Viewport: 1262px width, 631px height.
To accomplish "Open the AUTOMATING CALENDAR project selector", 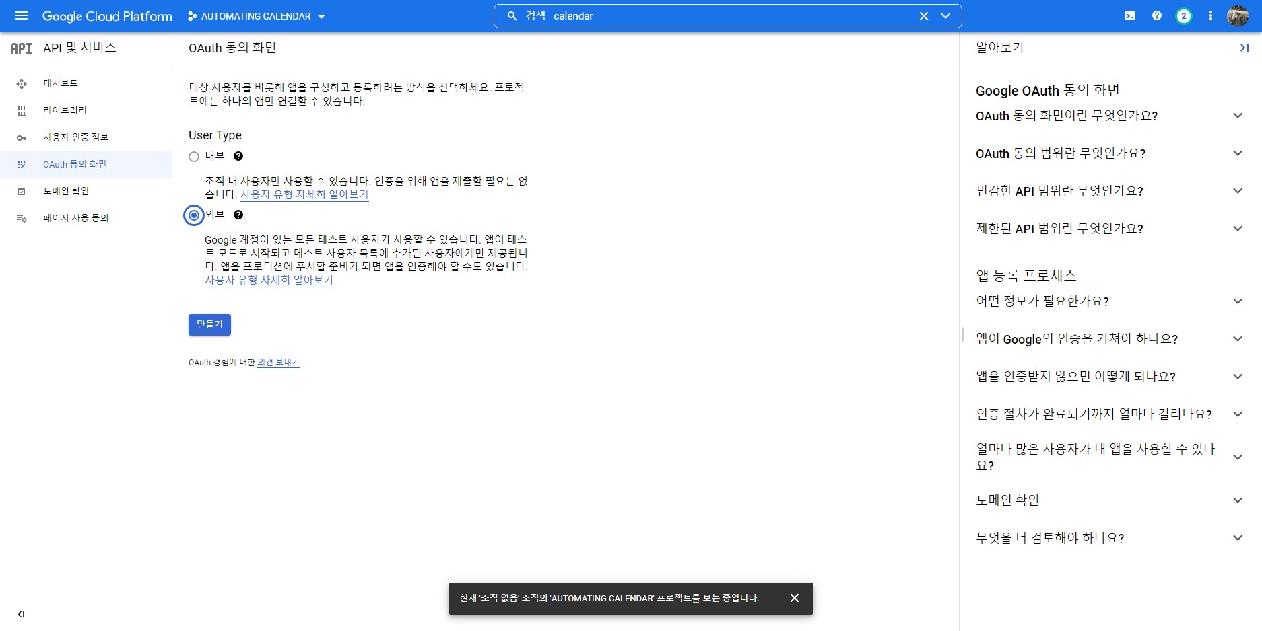I will 257,16.
